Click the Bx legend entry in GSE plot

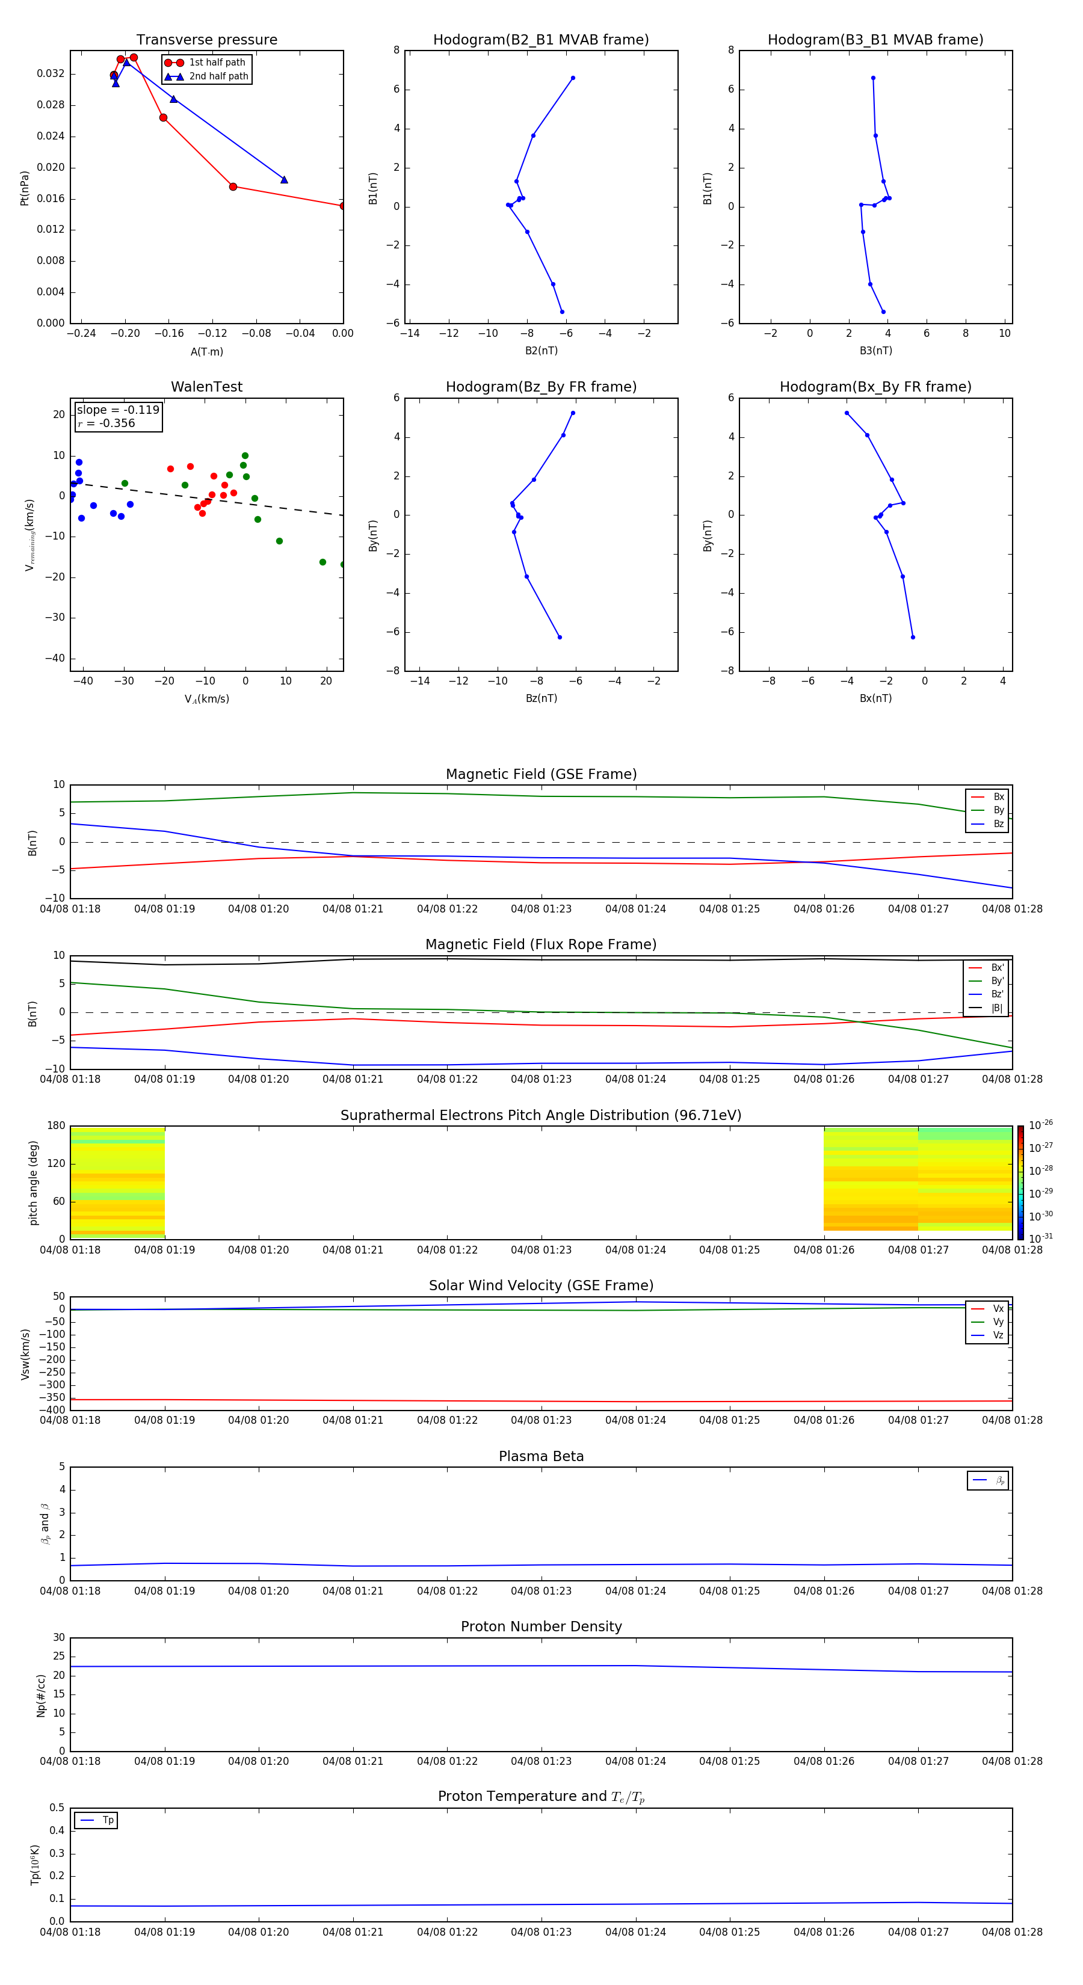point(987,797)
